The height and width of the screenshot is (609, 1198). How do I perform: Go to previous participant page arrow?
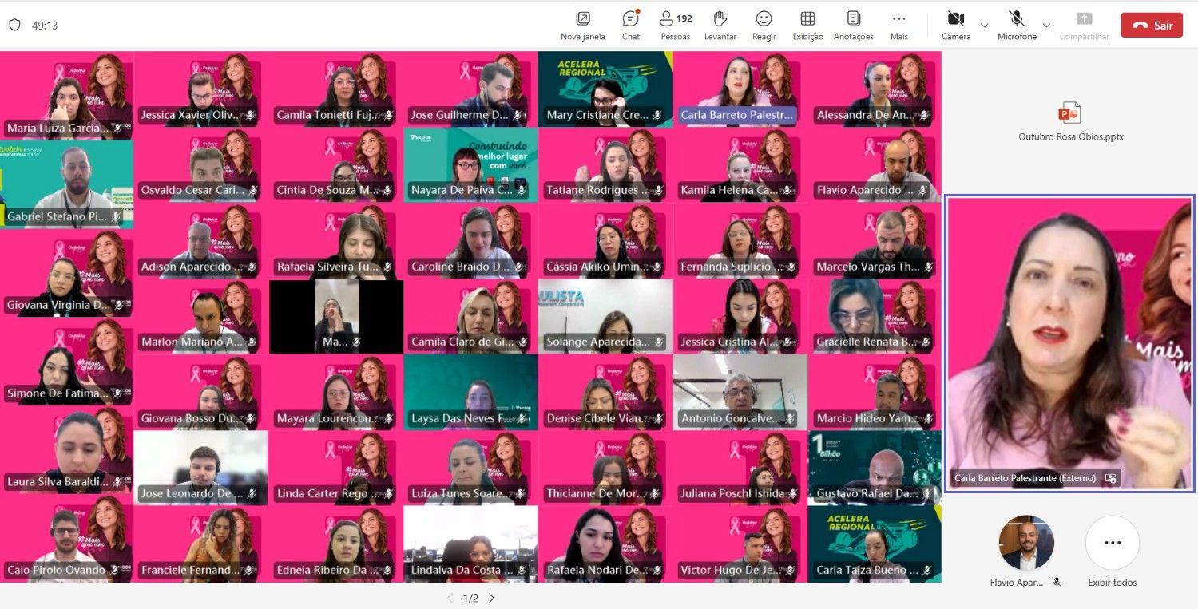click(450, 598)
